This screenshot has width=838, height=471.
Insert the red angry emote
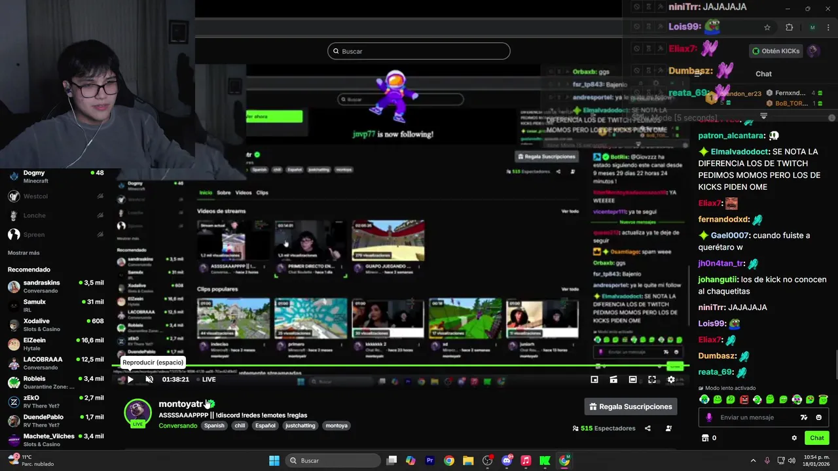(x=744, y=399)
